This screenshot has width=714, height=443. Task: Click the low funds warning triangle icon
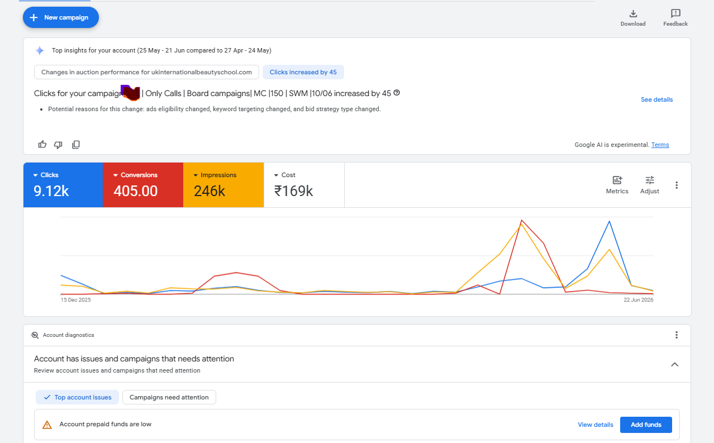coord(47,425)
